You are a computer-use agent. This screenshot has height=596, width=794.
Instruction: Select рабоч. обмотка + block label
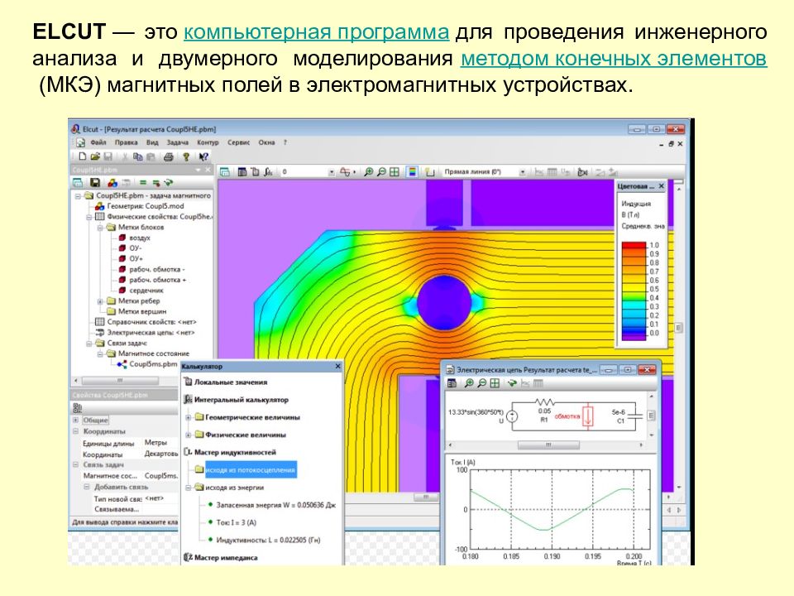pos(157,280)
